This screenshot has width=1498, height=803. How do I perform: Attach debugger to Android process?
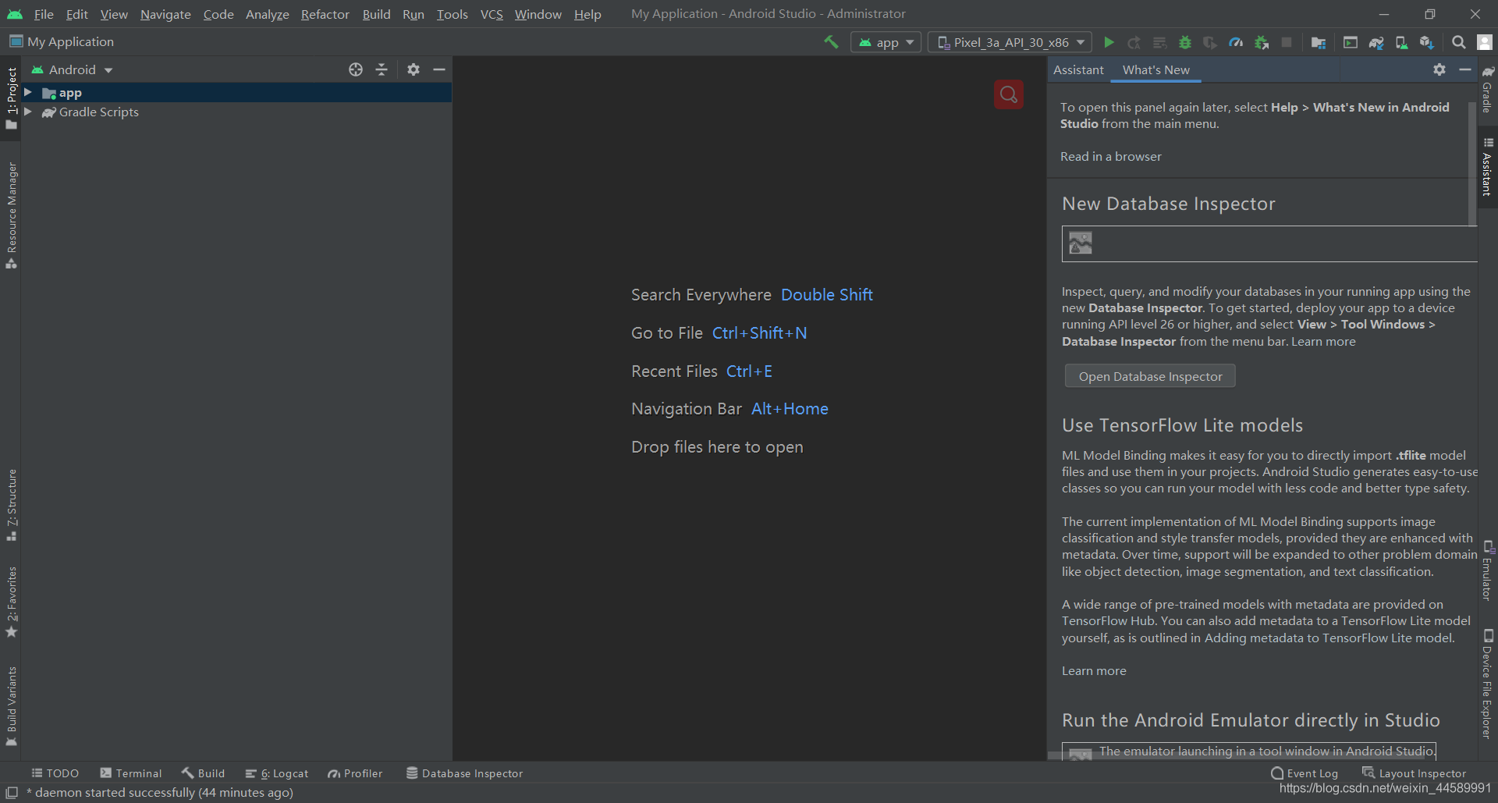click(1262, 42)
